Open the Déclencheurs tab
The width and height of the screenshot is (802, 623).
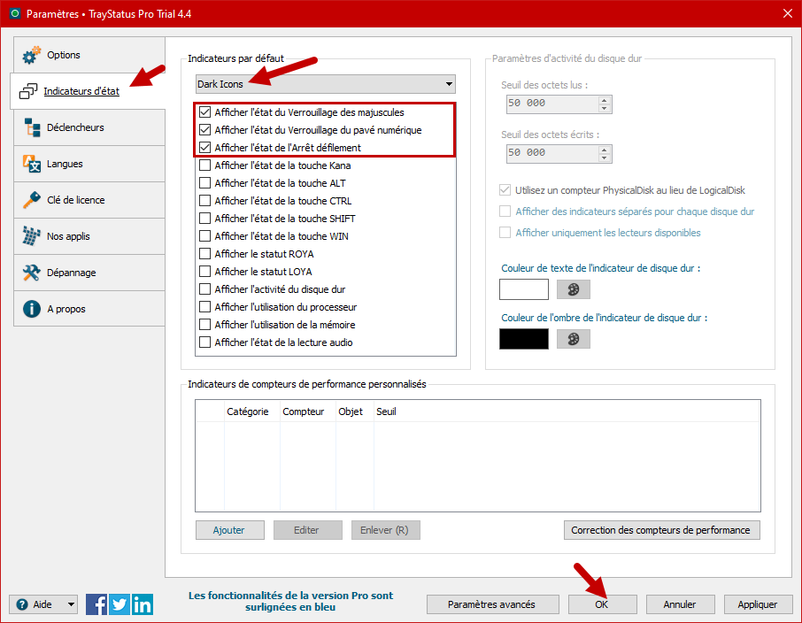pos(89,127)
